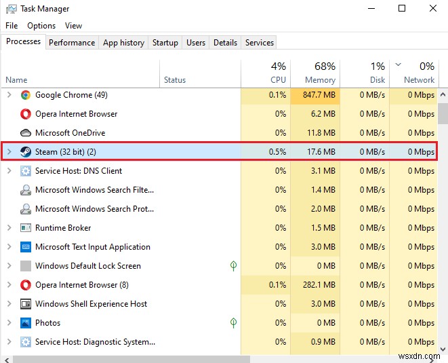Click the Microsoft Text Input Application icon
The width and height of the screenshot is (448, 363).
pos(26,247)
